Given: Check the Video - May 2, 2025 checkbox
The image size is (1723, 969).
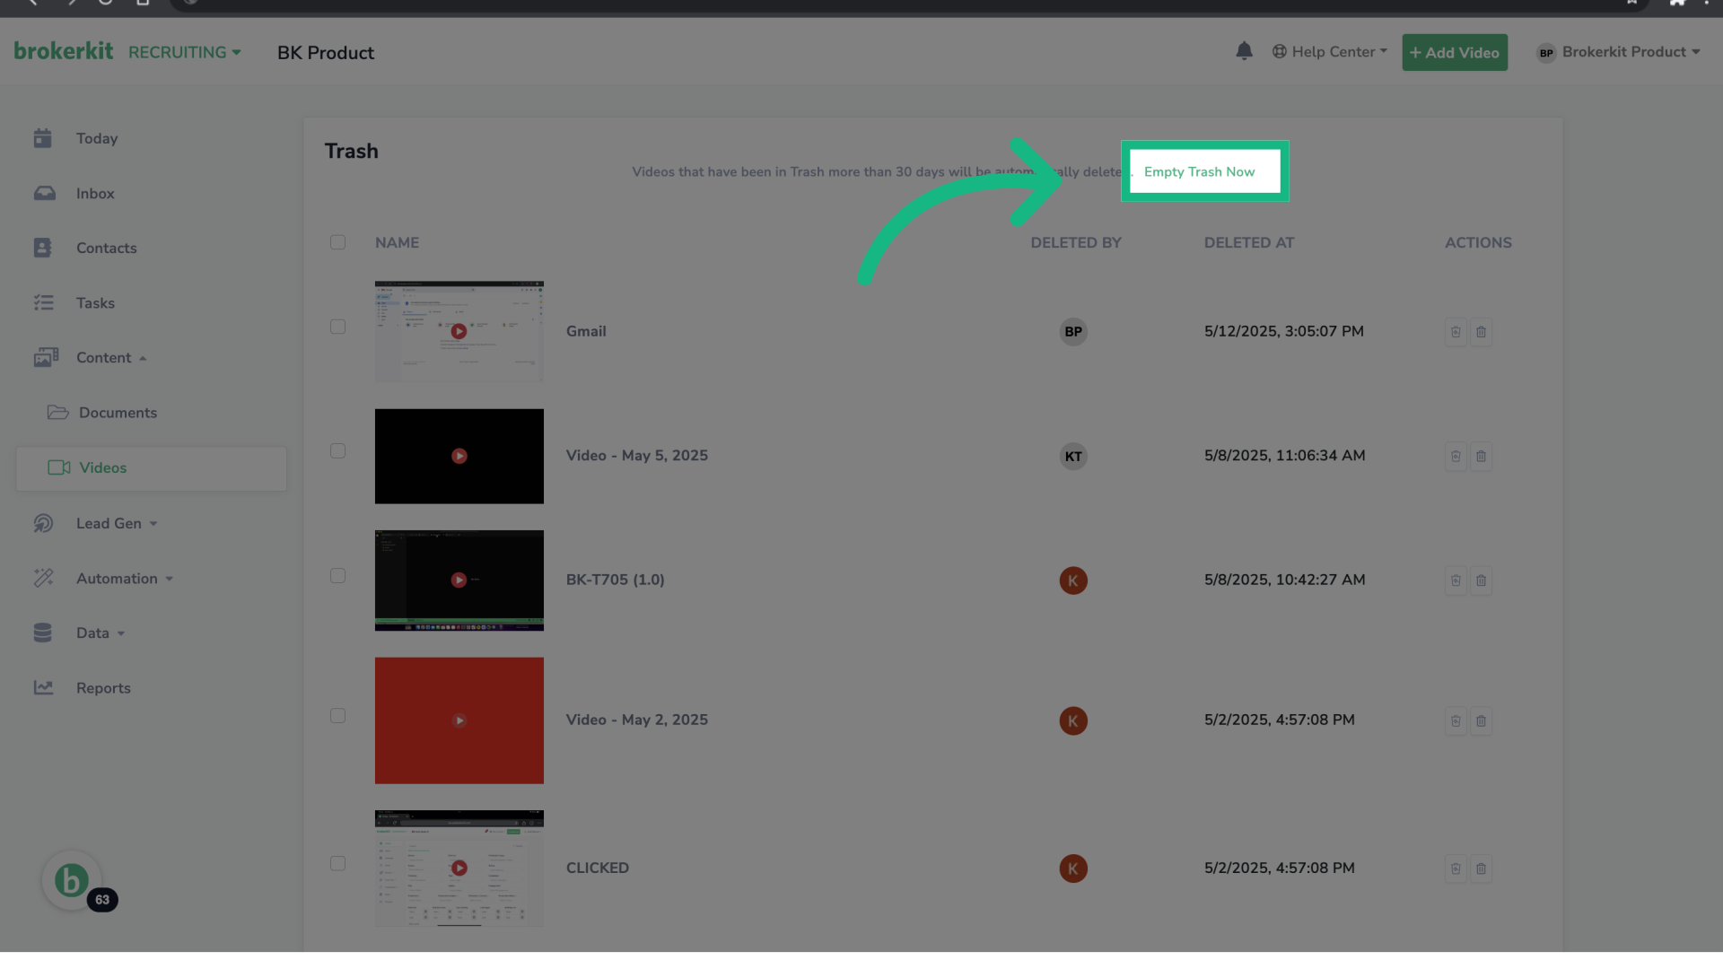Looking at the screenshot, I should [337, 716].
